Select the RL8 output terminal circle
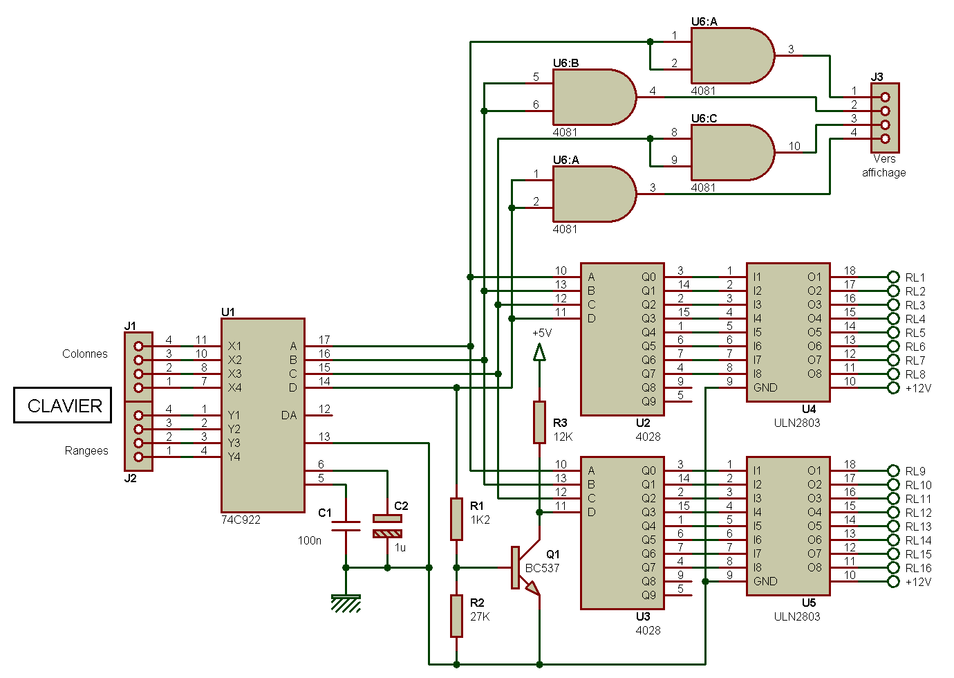954x678 pixels. pyautogui.click(x=893, y=374)
